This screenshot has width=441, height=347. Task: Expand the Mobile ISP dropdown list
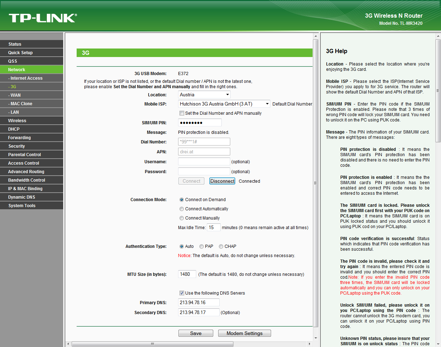tap(224, 104)
